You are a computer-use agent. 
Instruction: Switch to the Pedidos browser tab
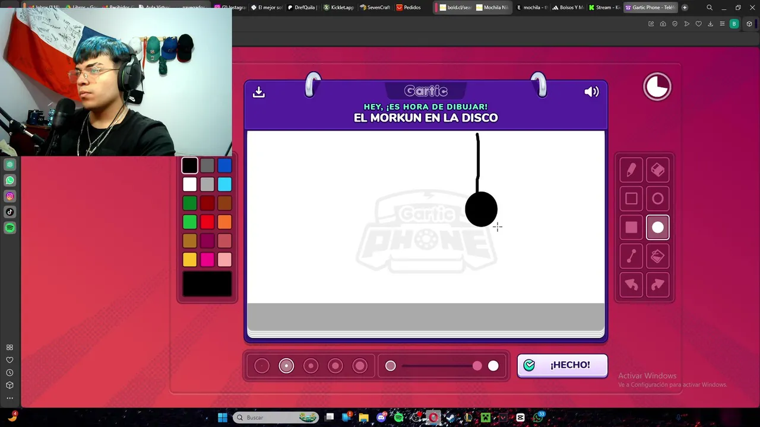coord(411,8)
